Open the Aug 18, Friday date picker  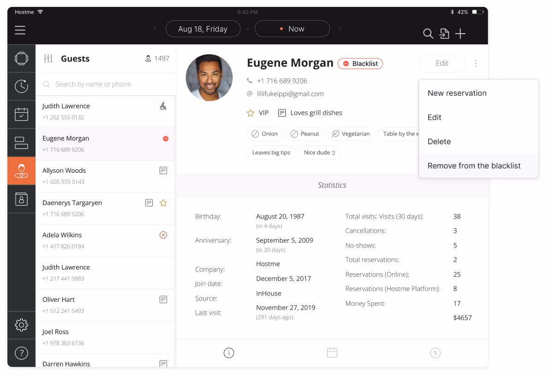point(203,29)
